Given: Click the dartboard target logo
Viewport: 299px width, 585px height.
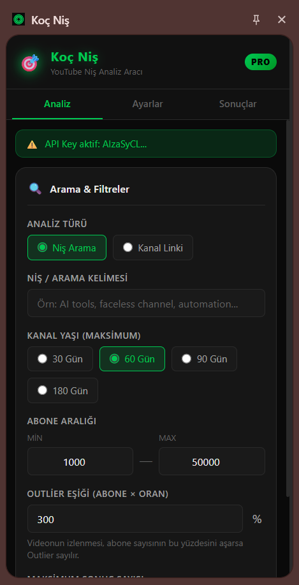Looking at the screenshot, I should click(30, 63).
